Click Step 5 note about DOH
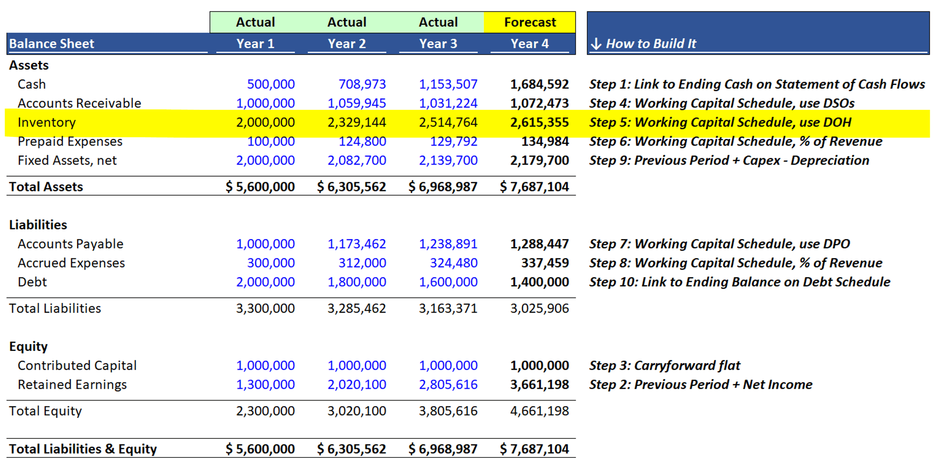Image resolution: width=939 pixels, height=465 pixels. [720, 122]
